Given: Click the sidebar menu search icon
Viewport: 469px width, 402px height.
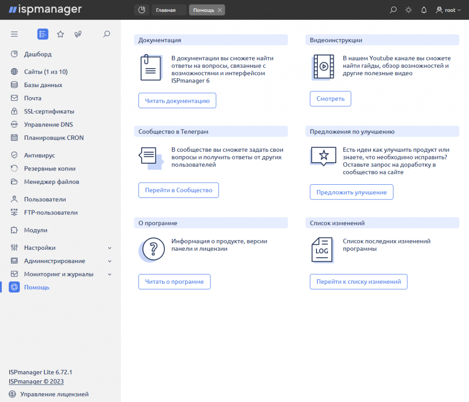Looking at the screenshot, I should coord(106,34).
